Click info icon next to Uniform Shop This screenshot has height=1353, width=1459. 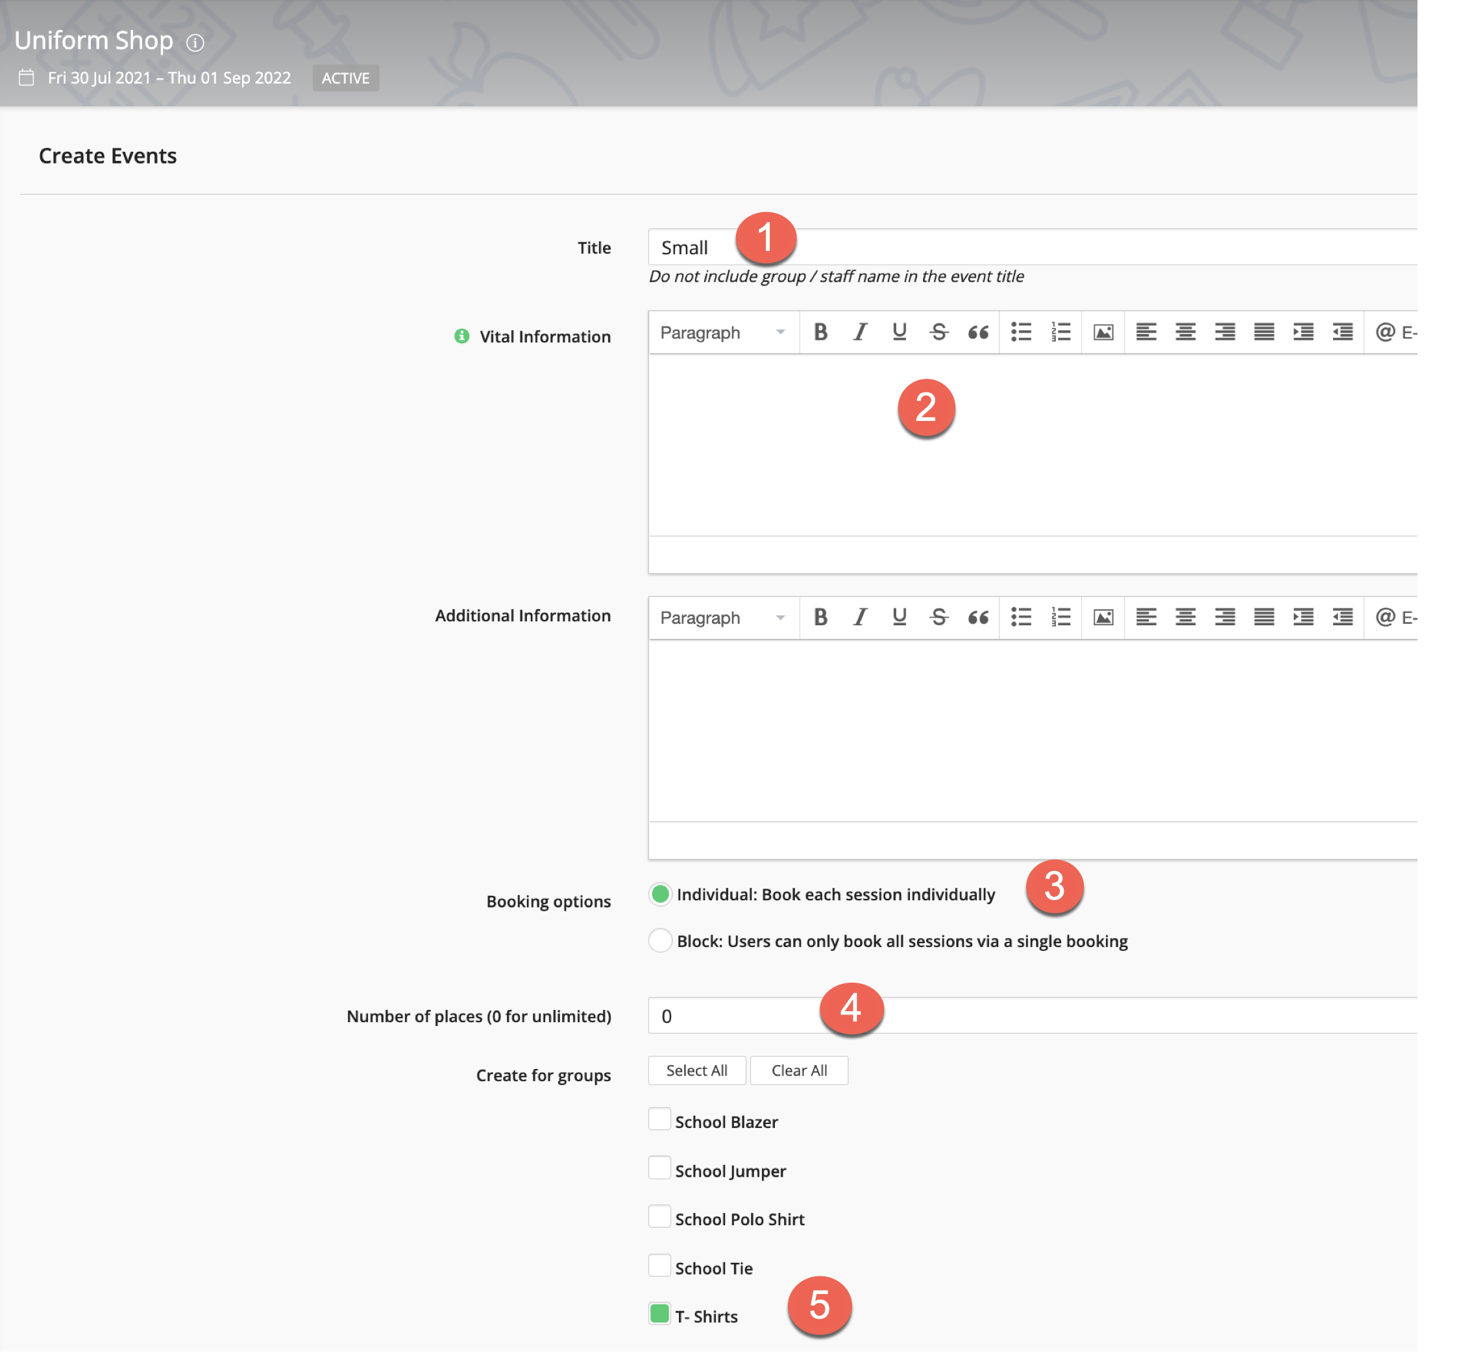(195, 42)
